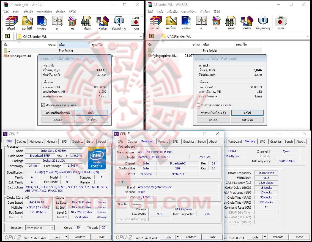Viewport: 312px width, 242px height.
Task: Click Add icon in left WinRAR toolbar
Action: [12, 23]
